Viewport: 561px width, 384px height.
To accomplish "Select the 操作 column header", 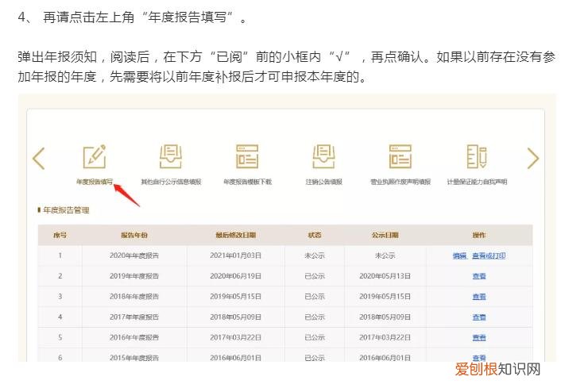I will 479,235.
